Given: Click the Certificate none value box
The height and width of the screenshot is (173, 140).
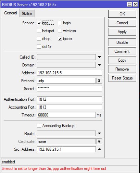Looking at the screenshot, I should [x=66, y=141].
